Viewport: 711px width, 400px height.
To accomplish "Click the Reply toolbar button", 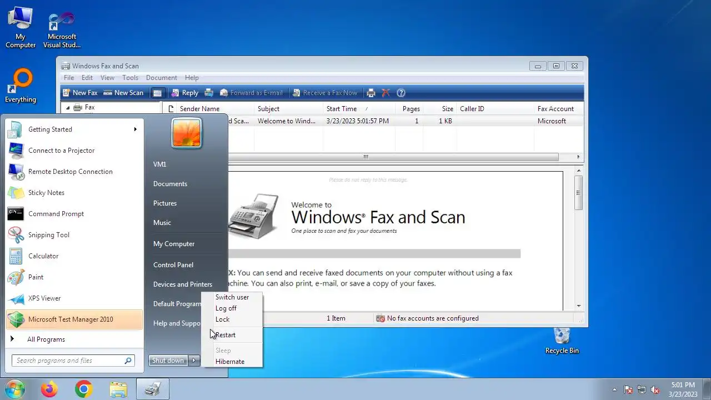I will point(184,93).
